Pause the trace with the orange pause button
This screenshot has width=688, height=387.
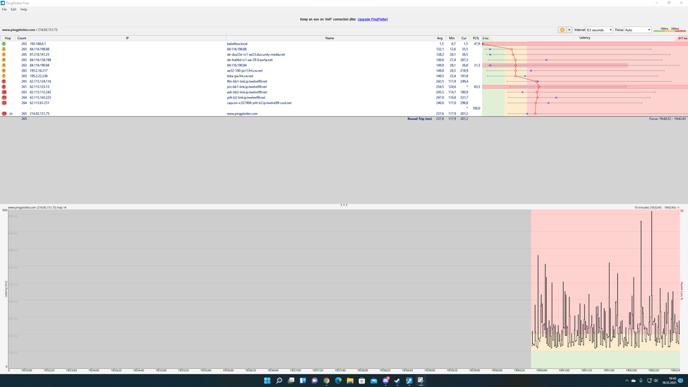562,30
